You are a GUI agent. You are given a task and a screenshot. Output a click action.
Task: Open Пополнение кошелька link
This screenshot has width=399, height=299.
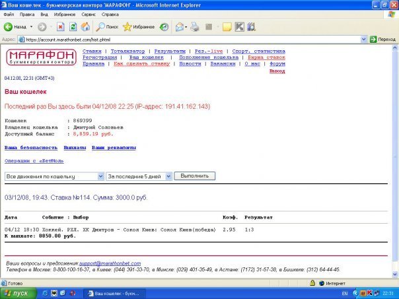click(x=209, y=57)
